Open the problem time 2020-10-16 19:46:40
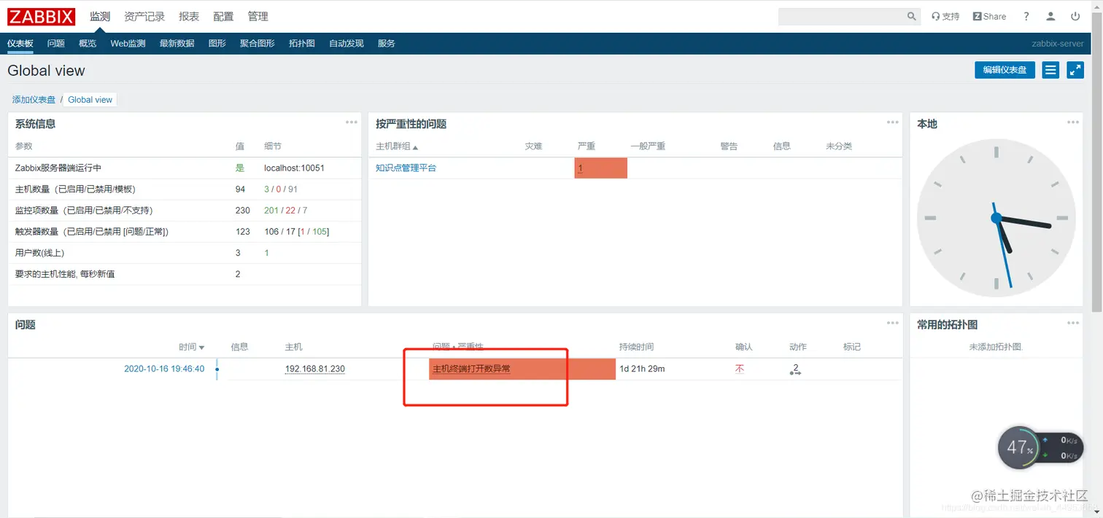The height and width of the screenshot is (518, 1103). [164, 369]
